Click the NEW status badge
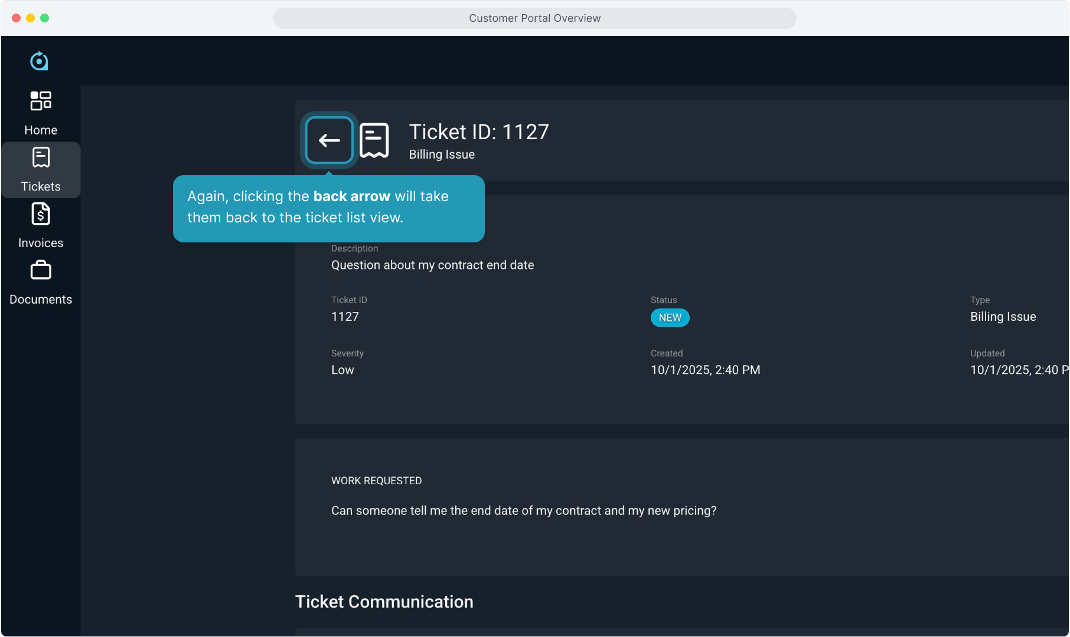1070x637 pixels. pos(670,318)
